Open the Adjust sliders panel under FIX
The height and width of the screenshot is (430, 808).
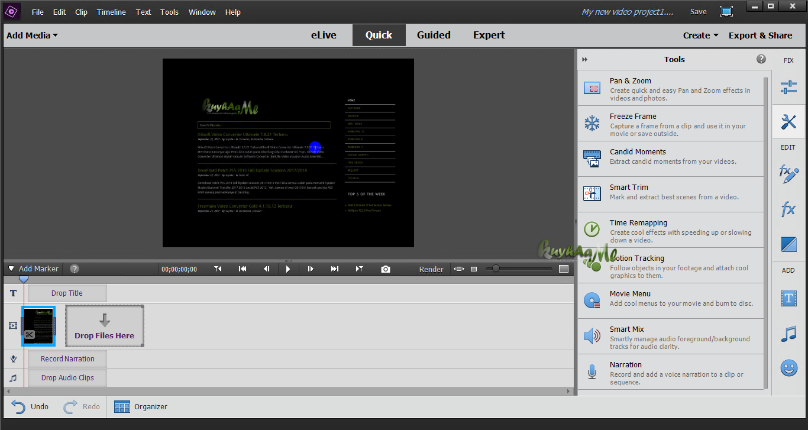tap(788, 88)
